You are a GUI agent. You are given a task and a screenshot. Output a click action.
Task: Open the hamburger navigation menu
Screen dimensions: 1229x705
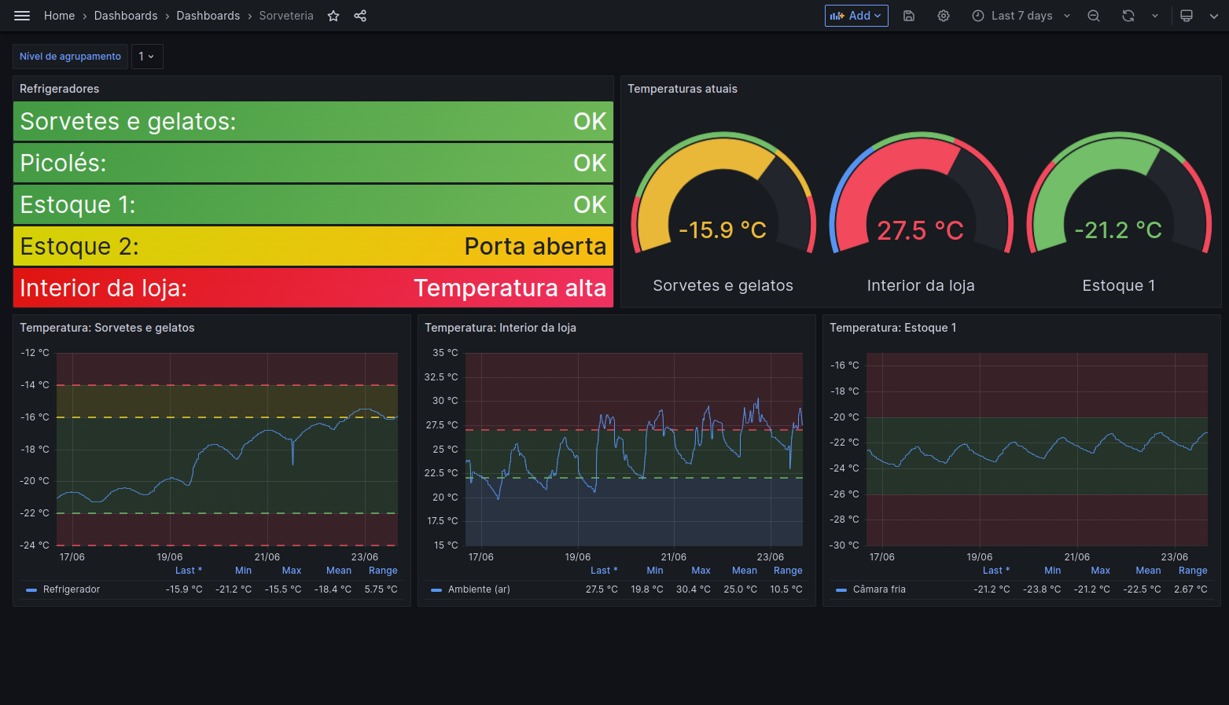[22, 16]
